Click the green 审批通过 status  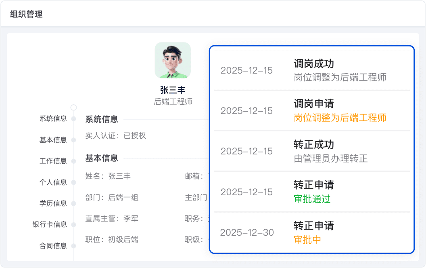coord(312,199)
